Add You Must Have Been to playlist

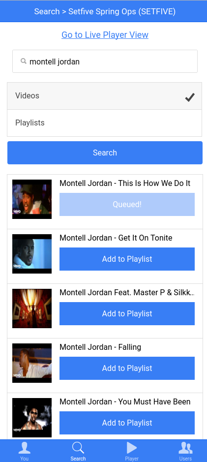(x=127, y=423)
